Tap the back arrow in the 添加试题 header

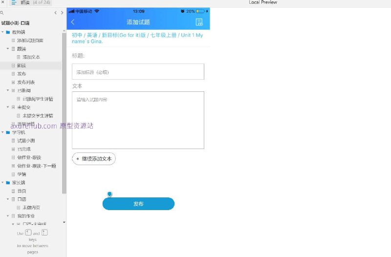[73, 22]
